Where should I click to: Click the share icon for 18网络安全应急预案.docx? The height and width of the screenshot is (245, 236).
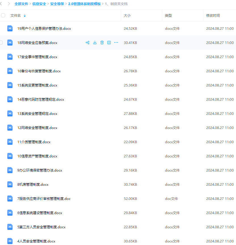coord(87,43)
